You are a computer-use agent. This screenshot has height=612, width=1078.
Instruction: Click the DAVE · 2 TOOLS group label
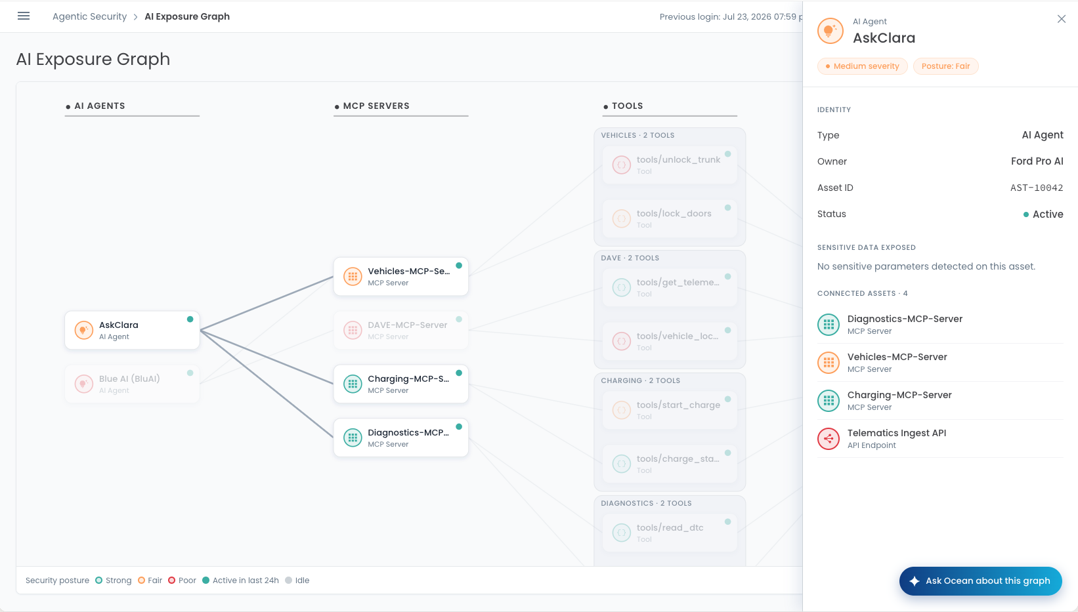tap(630, 258)
